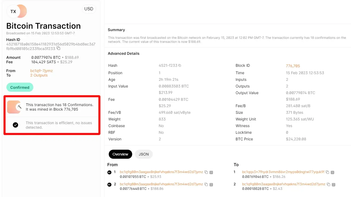
Task: Click the Bitcoin Transaction heading
Action: [43, 26]
